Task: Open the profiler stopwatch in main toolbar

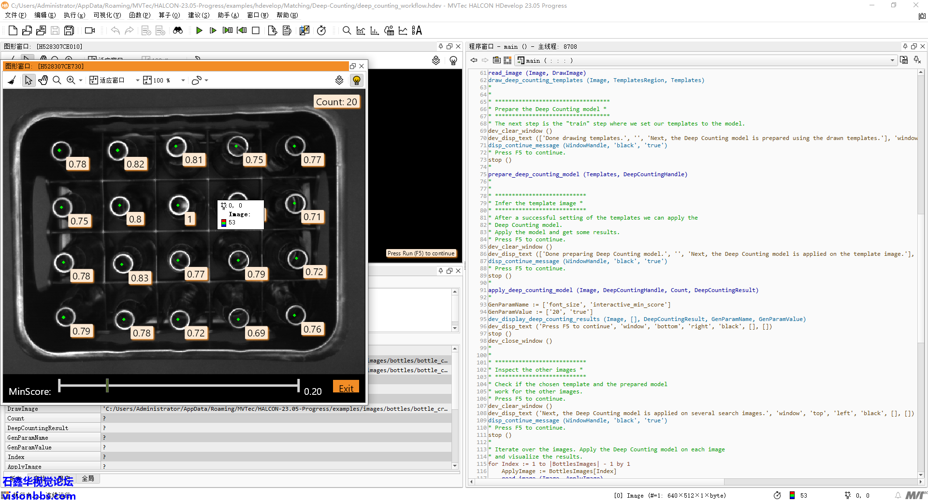Action: click(x=321, y=30)
